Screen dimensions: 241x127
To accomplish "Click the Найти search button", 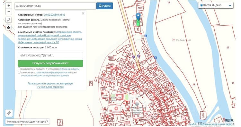I will 104,6.
